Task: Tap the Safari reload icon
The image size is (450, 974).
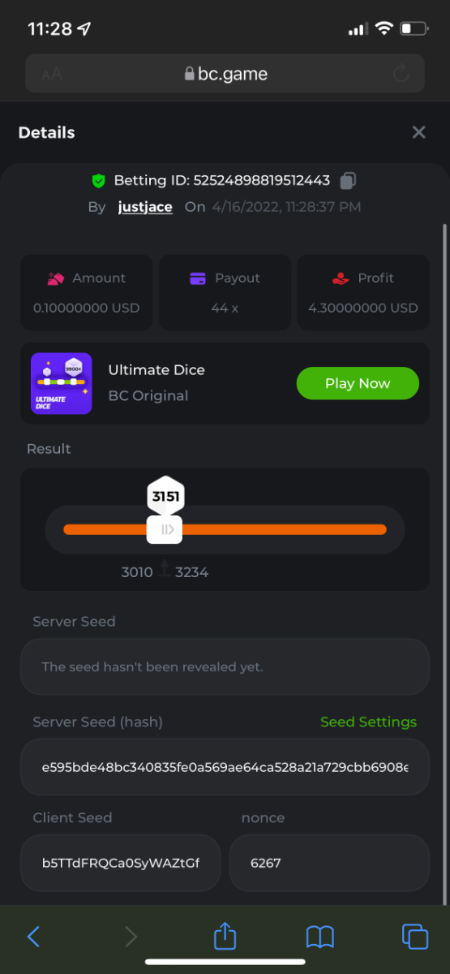Action: (401, 74)
